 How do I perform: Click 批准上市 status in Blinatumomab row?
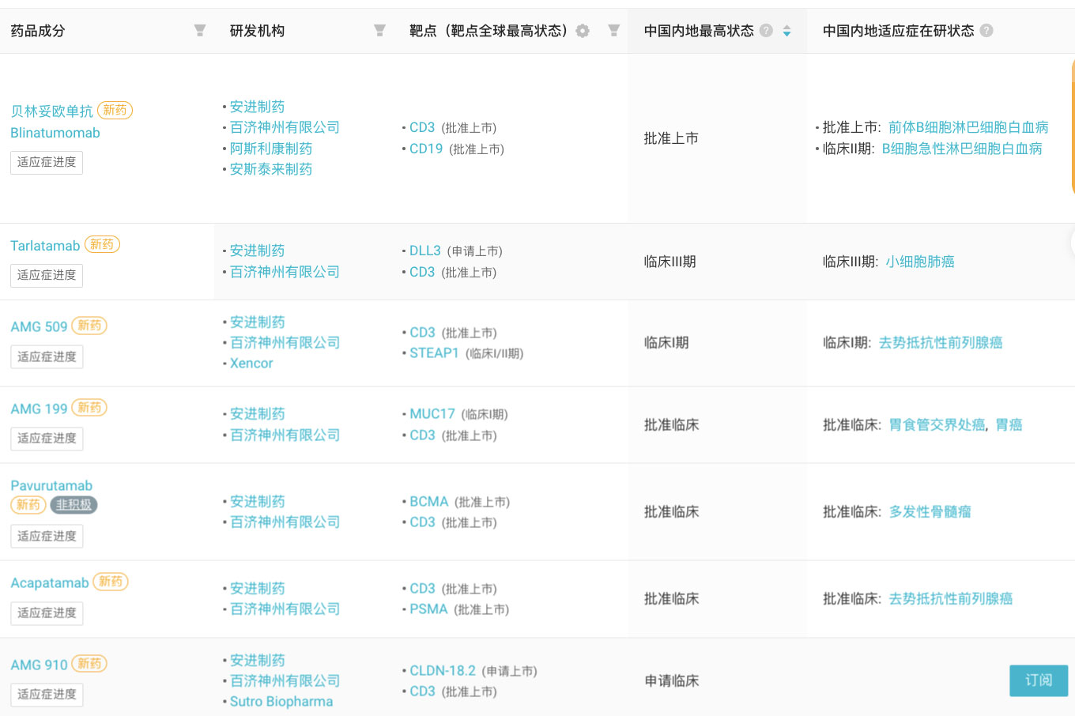pos(672,138)
